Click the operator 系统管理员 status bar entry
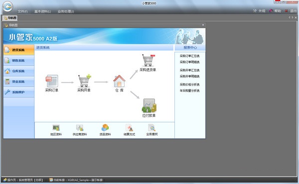Image resolution: width=299 pixels, height=184 pixels. point(23,180)
